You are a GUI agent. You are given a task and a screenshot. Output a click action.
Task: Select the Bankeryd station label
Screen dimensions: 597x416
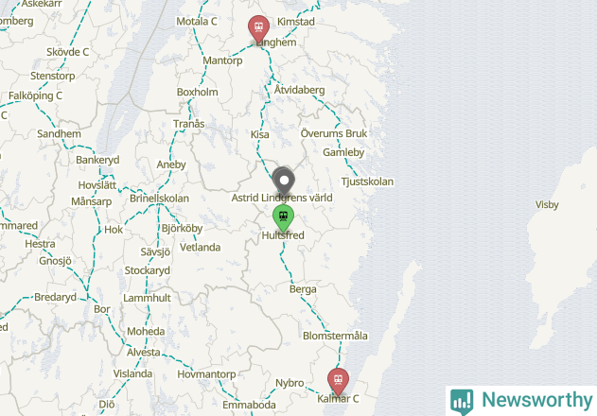[97, 160]
